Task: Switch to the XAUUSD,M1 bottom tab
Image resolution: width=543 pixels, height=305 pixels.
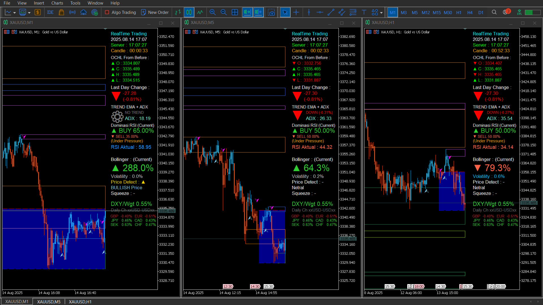Action: click(x=17, y=302)
